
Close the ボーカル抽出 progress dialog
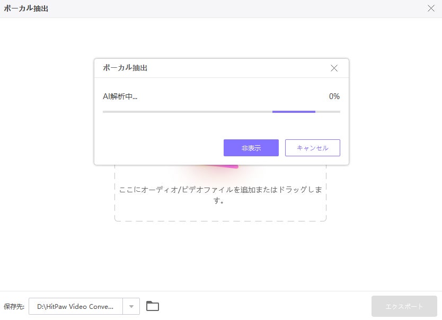[x=334, y=68]
